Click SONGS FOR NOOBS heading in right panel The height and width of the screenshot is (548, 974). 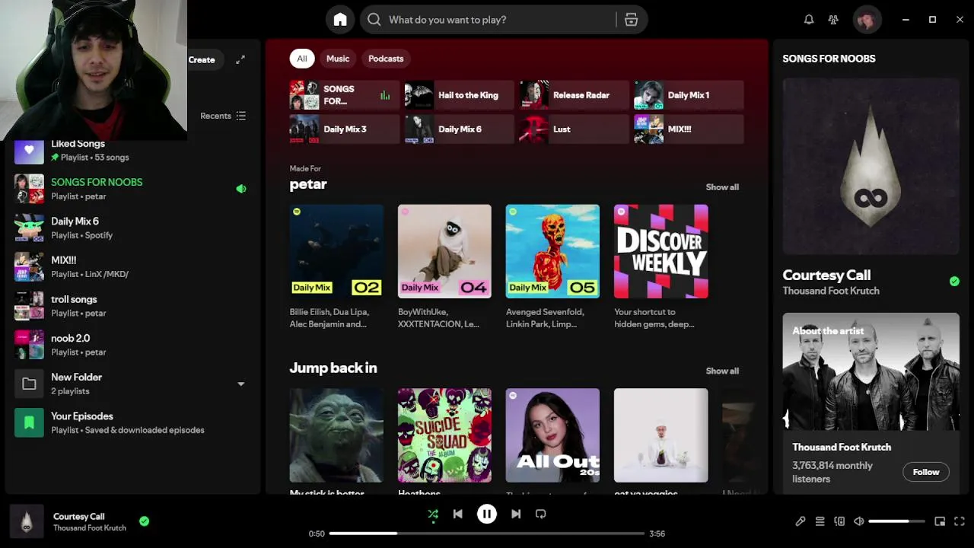829,59
